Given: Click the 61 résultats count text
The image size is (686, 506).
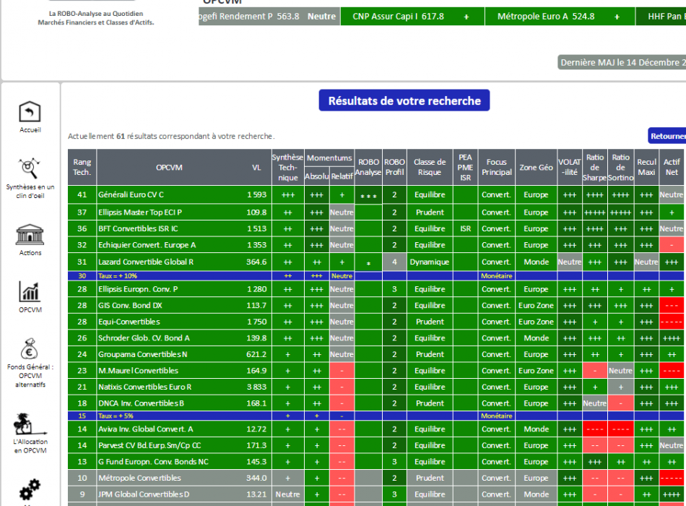Looking at the screenshot, I should [171, 136].
